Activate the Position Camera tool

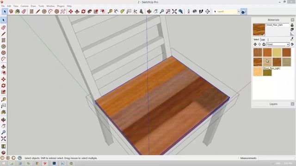point(188,12)
